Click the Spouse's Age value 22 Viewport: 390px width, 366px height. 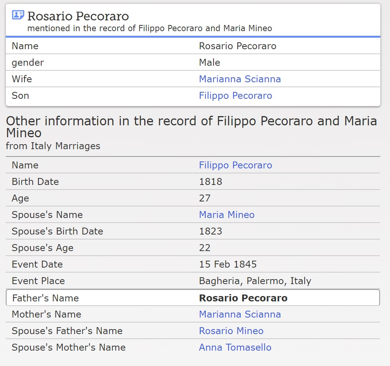[205, 248]
